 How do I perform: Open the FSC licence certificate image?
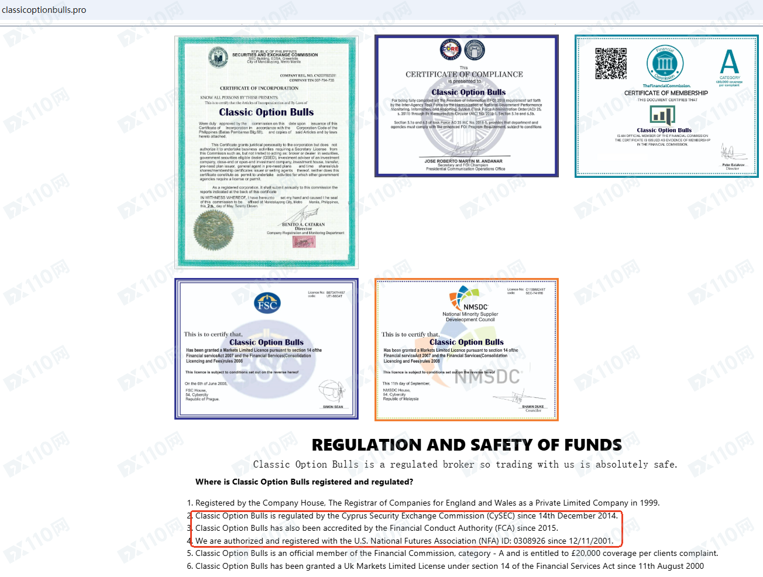[x=266, y=349]
